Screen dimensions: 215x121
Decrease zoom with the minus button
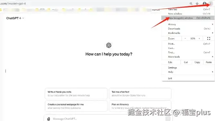[x=185, y=39]
